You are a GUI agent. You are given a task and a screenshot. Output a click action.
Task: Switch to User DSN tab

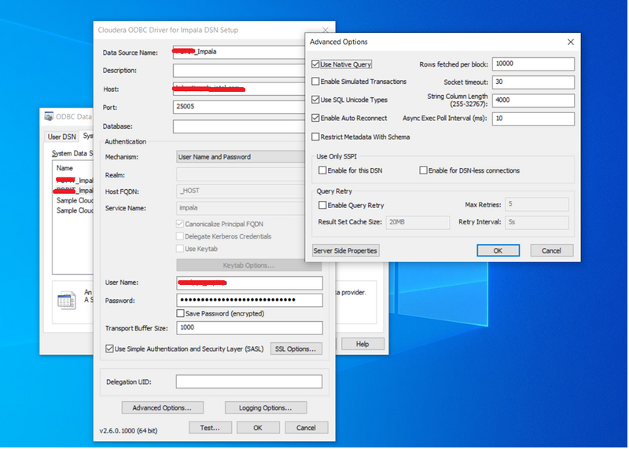tap(62, 137)
